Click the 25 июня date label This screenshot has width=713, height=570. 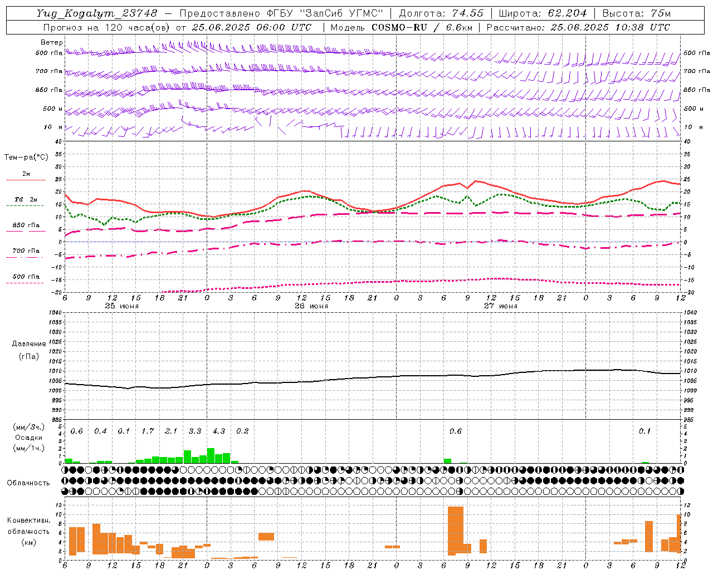point(122,306)
